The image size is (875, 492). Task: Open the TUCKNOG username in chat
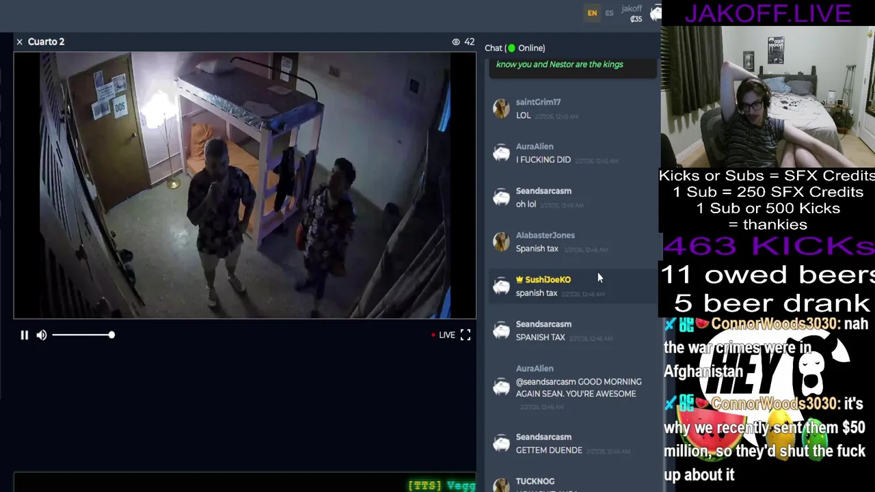pos(535,481)
